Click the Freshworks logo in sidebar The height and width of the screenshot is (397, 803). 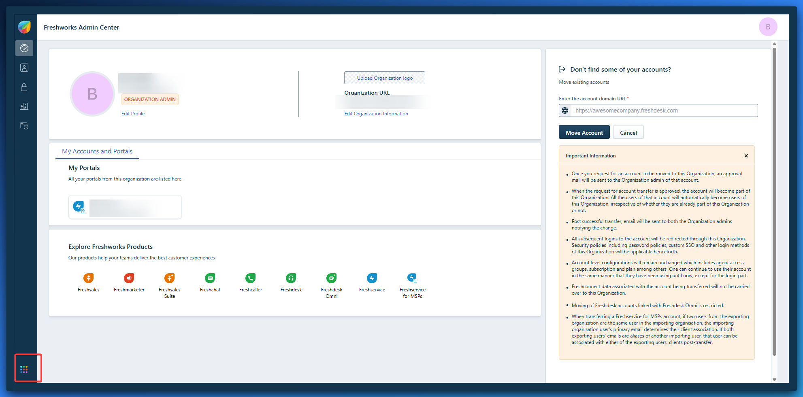tap(24, 27)
